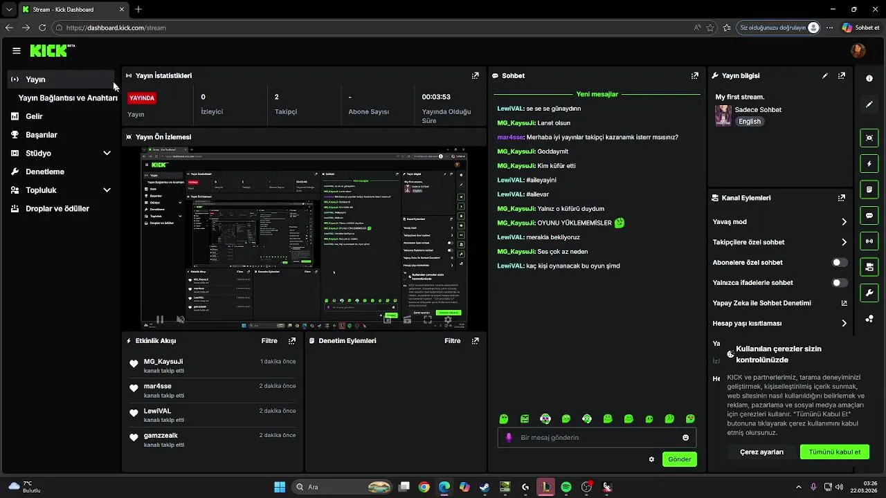Toggle Yalnızca ifadelerle sohbet switch
Image resolution: width=886 pixels, height=498 pixels.
click(839, 283)
